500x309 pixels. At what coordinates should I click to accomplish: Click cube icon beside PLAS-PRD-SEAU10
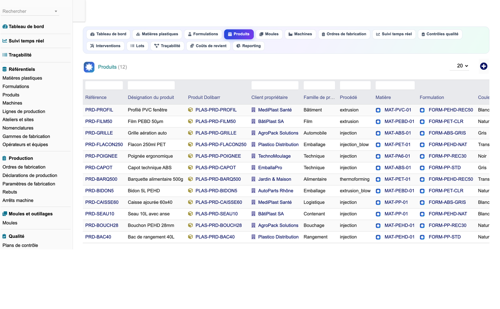(x=190, y=214)
